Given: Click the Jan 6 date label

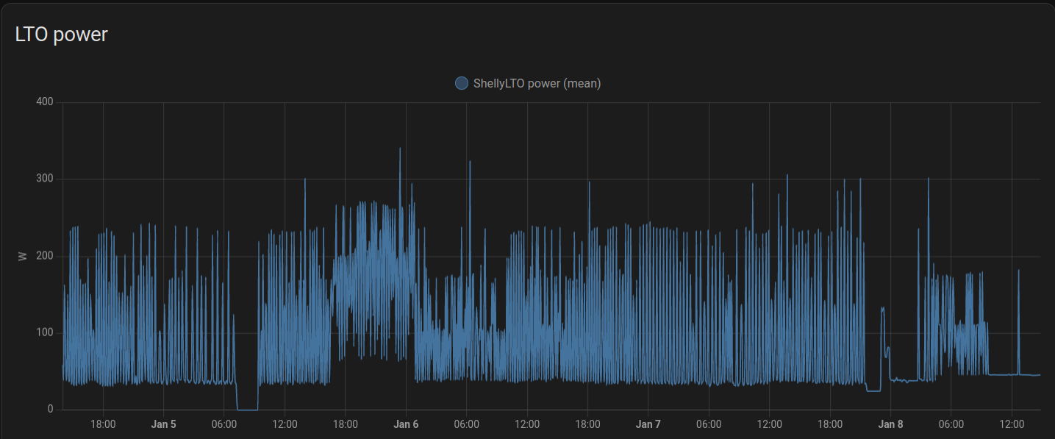Looking at the screenshot, I should 406,424.
